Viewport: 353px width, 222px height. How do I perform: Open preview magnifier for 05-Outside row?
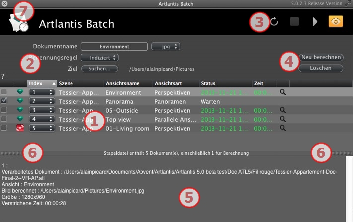[283, 110]
